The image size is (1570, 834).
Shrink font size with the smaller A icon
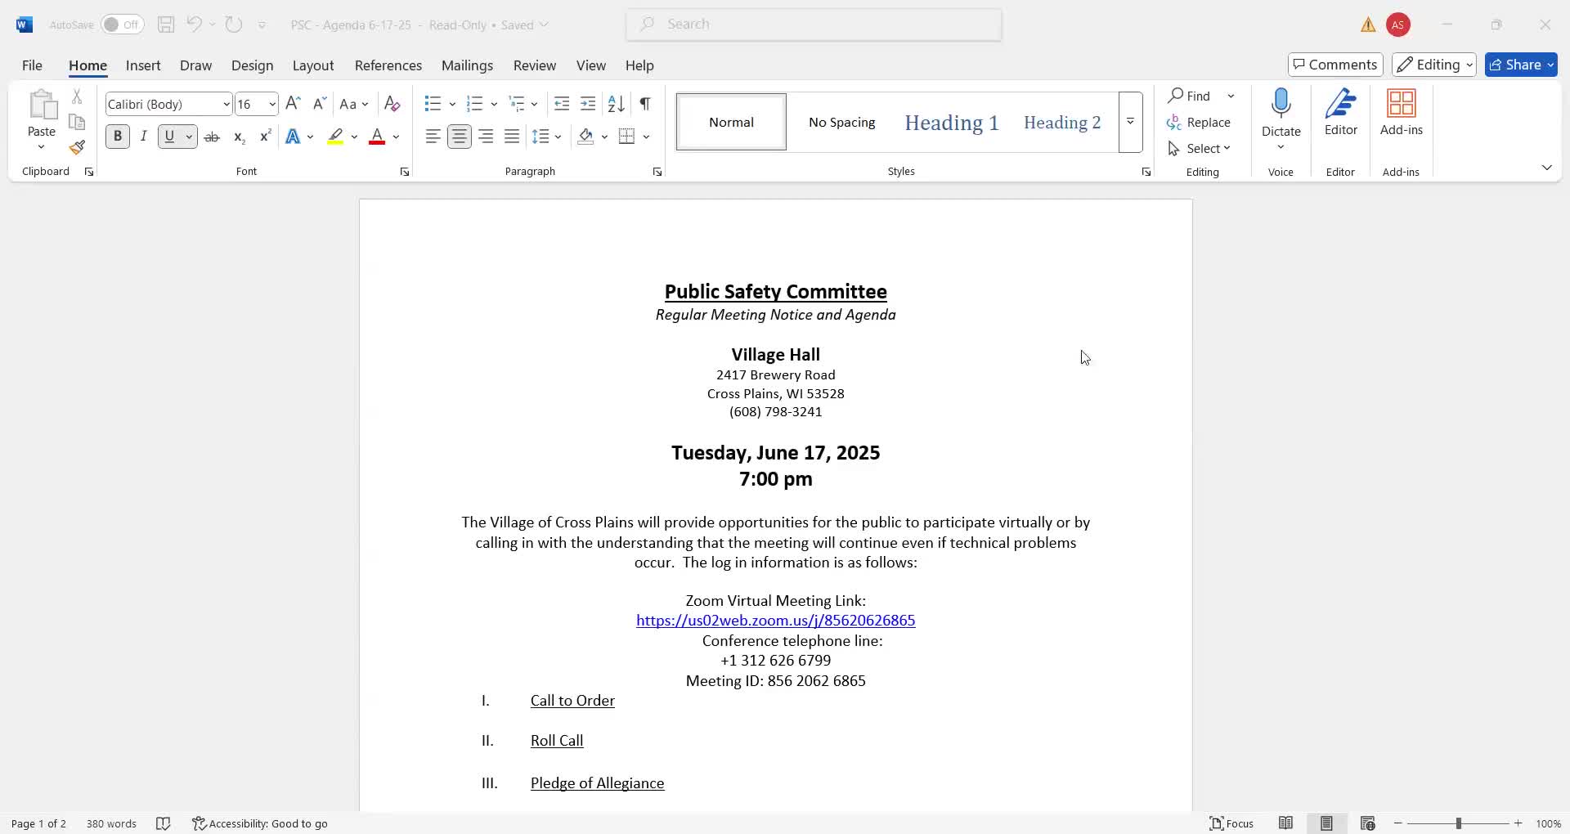pos(320,104)
